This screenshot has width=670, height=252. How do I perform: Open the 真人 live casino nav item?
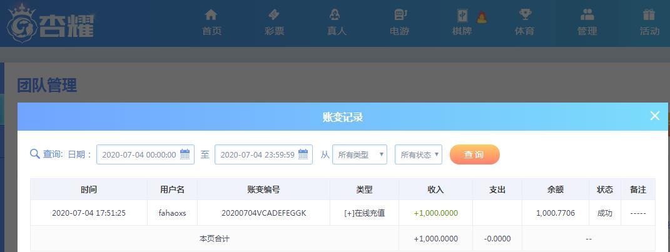(337, 23)
